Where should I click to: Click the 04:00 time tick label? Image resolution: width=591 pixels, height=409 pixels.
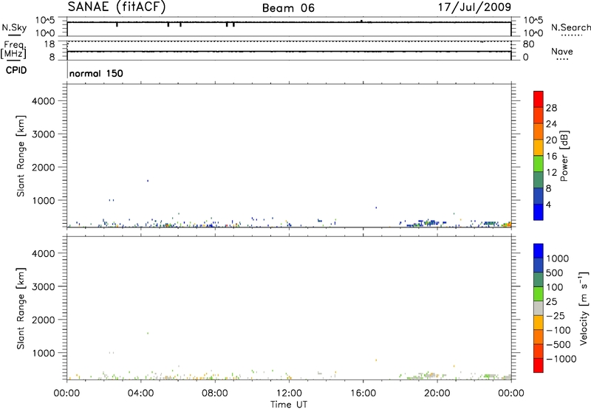pos(141,393)
